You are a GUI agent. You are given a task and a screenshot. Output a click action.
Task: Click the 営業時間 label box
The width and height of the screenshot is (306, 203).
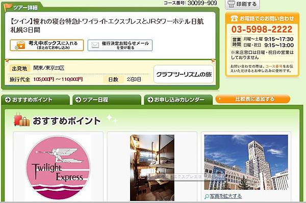tap(237, 42)
